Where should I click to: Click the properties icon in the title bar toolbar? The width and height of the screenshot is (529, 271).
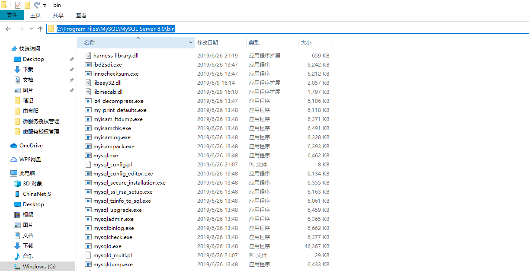(x=18, y=5)
